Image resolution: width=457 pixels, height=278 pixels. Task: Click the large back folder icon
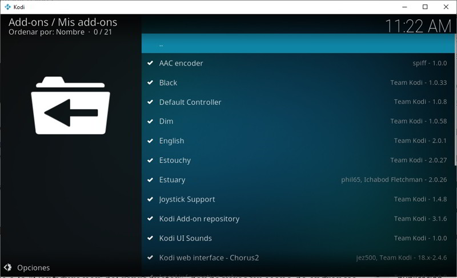[70, 106]
